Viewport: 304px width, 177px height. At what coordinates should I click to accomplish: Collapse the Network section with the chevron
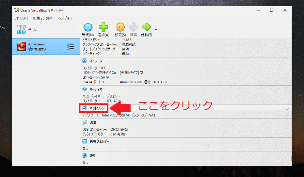point(287,109)
